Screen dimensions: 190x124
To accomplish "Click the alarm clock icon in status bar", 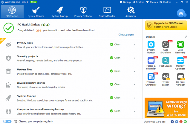I will [16, 121].
